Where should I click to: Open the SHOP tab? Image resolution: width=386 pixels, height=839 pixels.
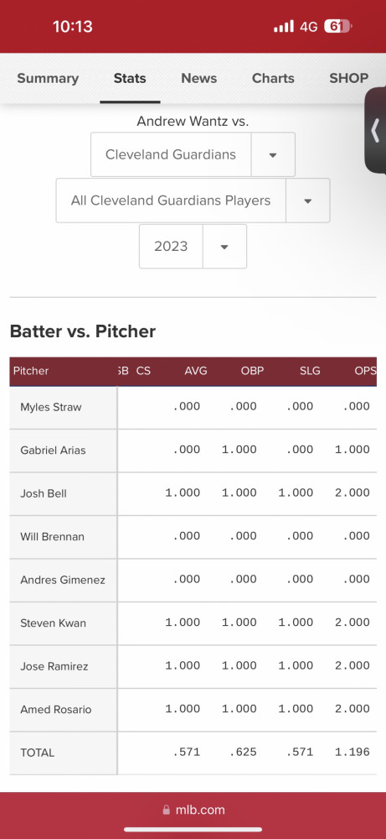pos(348,78)
